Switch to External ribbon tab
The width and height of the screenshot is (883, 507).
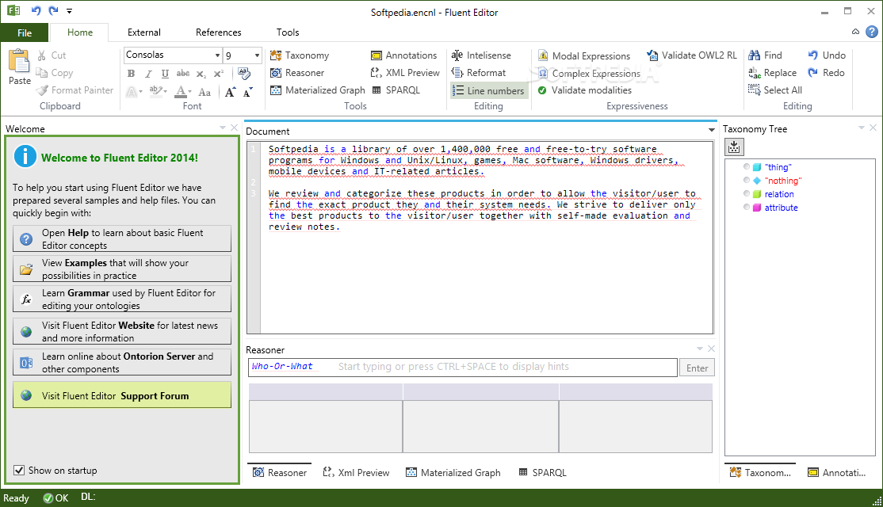[x=144, y=32]
